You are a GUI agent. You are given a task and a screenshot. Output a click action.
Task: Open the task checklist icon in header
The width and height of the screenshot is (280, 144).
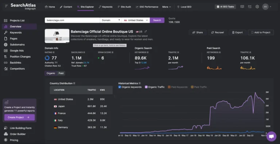(250, 7)
